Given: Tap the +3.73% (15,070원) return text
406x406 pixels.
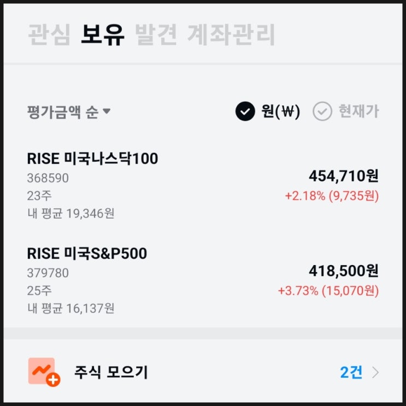Looking at the screenshot, I should pos(328,291).
